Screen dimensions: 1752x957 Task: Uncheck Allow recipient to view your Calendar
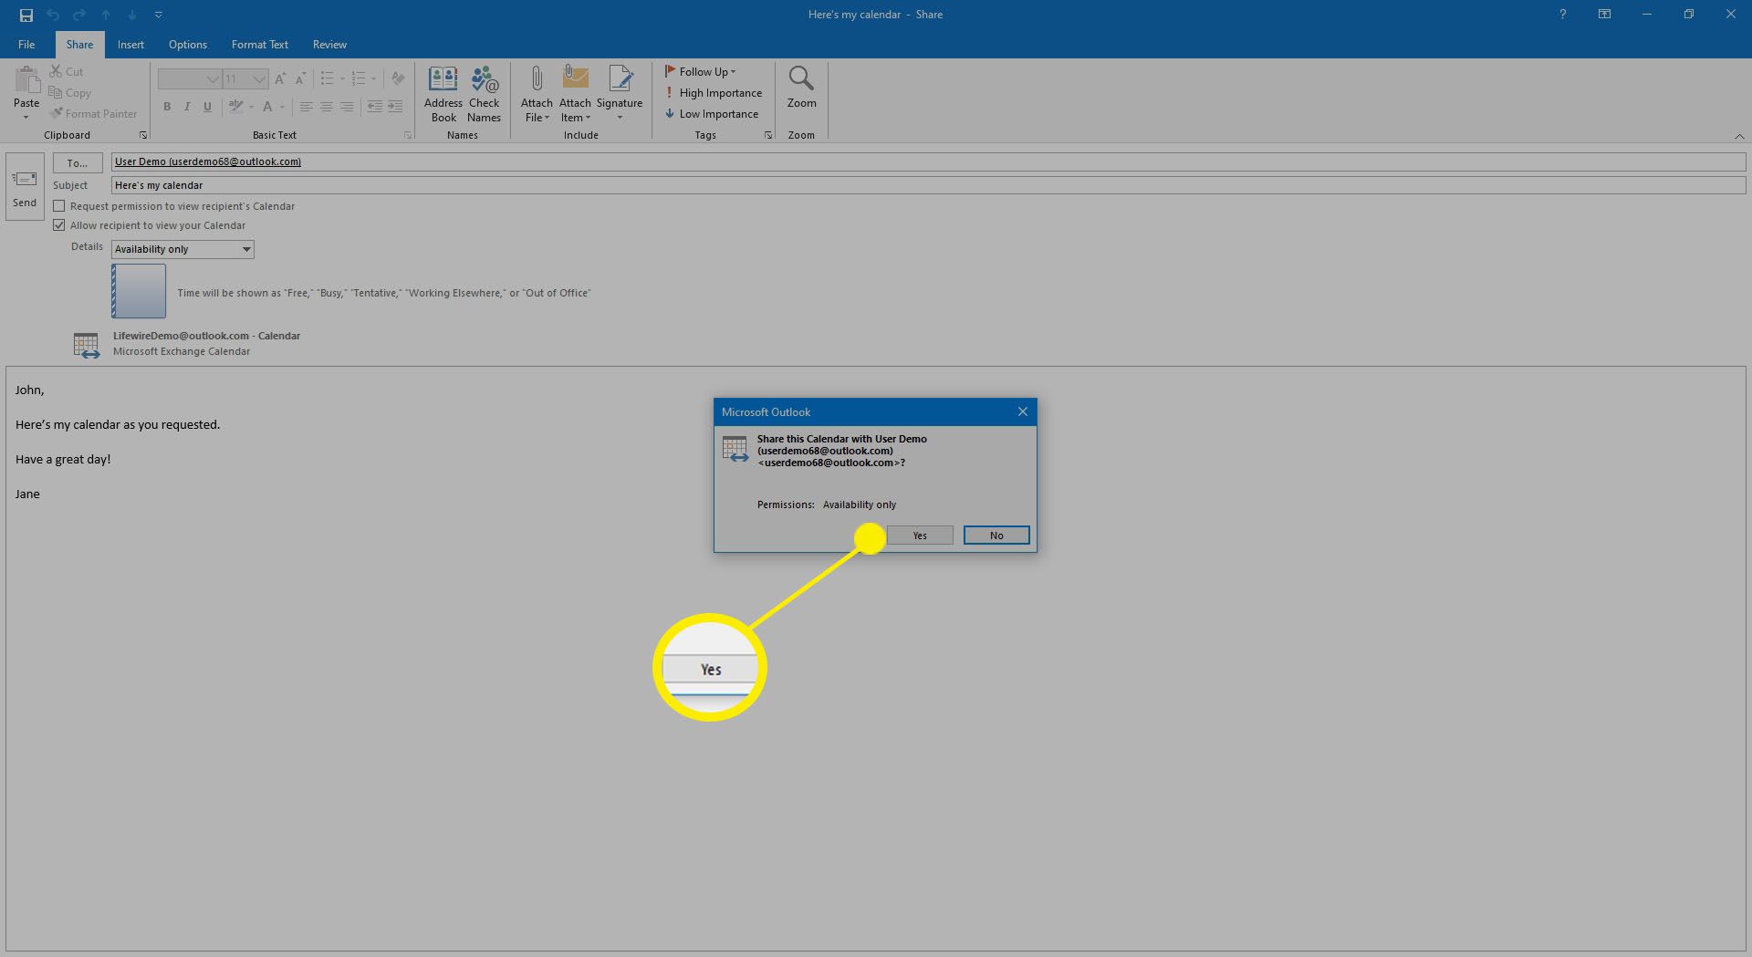59,225
